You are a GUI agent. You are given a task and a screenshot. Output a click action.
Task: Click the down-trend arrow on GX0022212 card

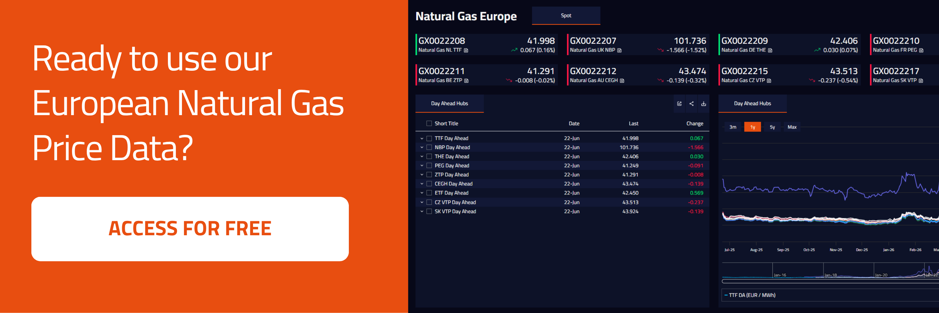[660, 80]
